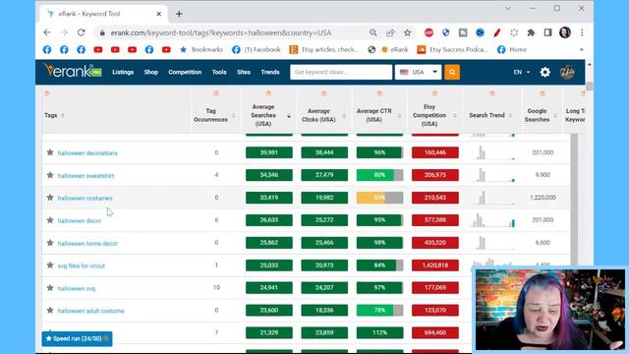Open the Shop menu
This screenshot has width=629, height=354.
coord(150,72)
